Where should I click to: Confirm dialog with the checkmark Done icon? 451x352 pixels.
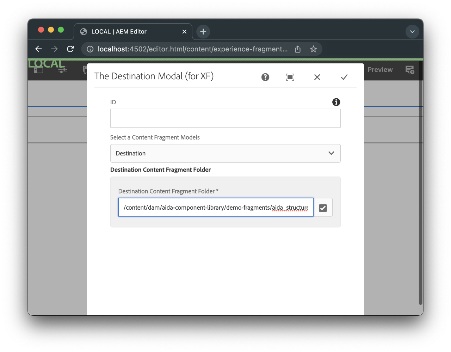[x=344, y=77]
